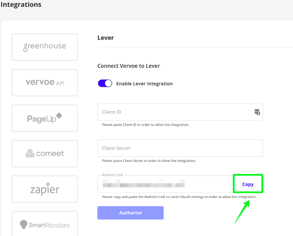Image resolution: width=293 pixels, height=236 pixels.
Task: Click the Authorize button
Action: (130, 213)
